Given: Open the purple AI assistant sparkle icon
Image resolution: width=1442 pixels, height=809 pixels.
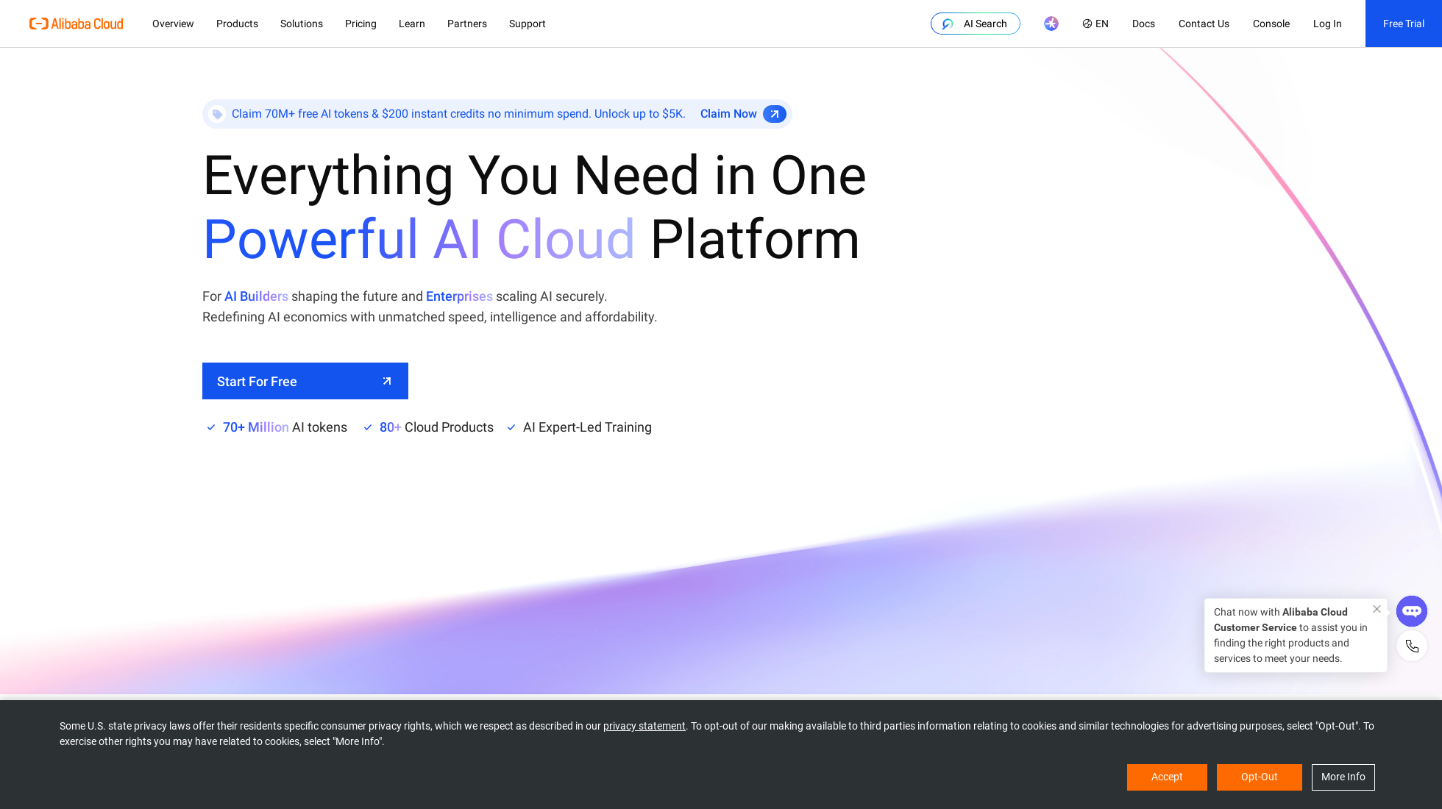Looking at the screenshot, I should [x=1051, y=23].
